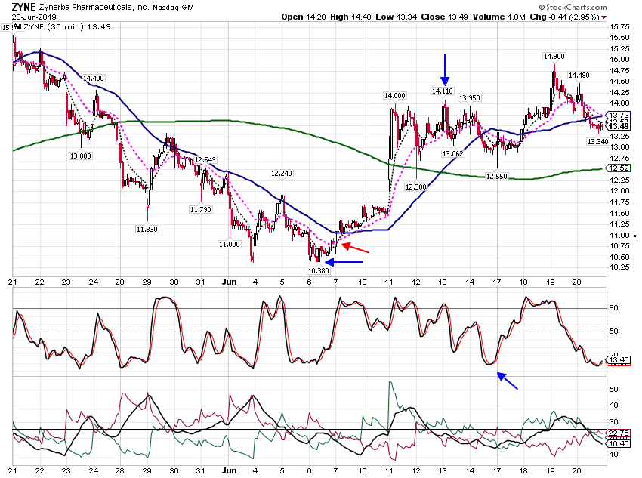Click the 80 level label in the stochastic panel
This screenshot has width=642, height=478.
tap(614, 308)
